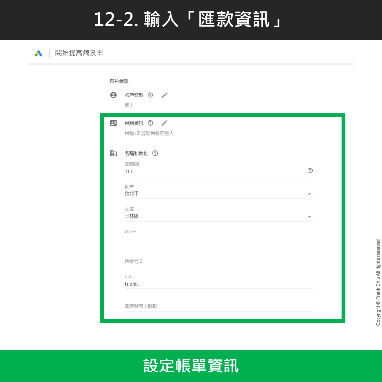Click help icon in 郵遞區號 field
Viewport: 382px width, 382px height.
pyautogui.click(x=310, y=170)
